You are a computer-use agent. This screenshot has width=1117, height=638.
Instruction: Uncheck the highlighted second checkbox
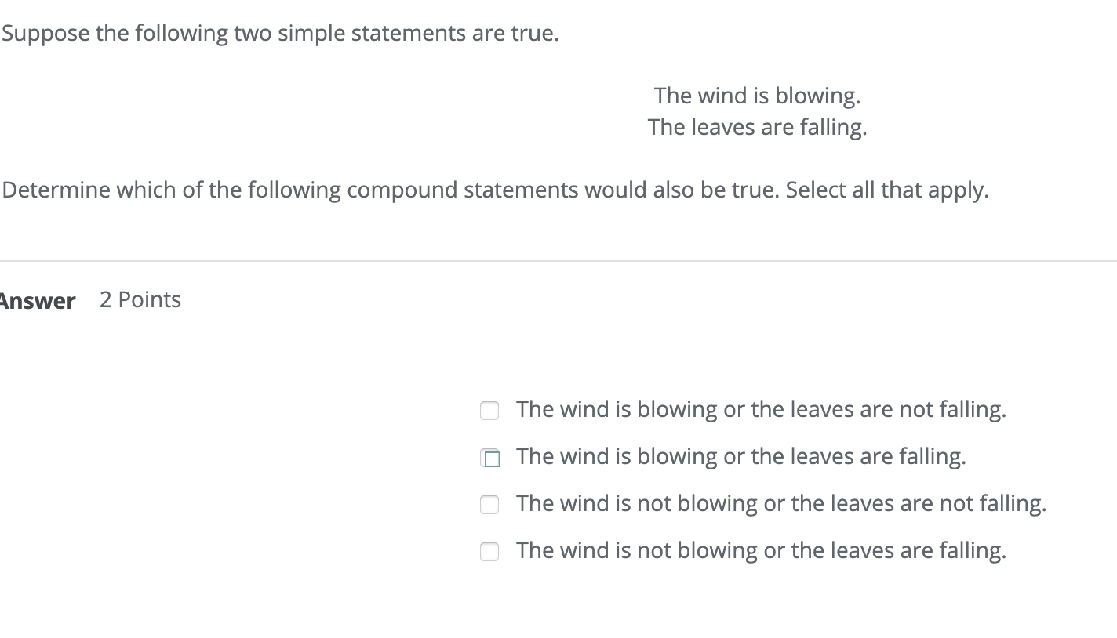tap(489, 457)
